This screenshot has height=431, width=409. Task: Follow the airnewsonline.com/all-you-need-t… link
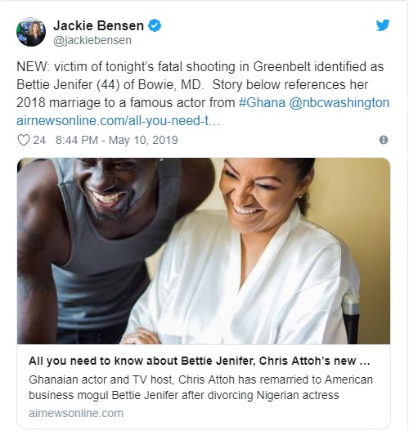[118, 121]
